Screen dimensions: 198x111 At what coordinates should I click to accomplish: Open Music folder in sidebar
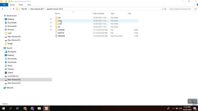tap(10, 66)
